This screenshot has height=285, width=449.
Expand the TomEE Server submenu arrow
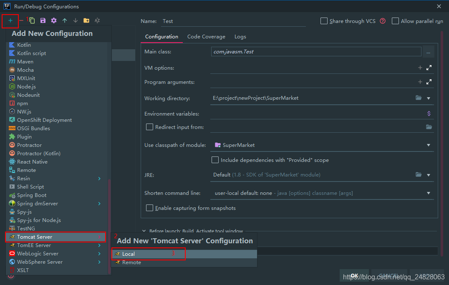point(99,245)
